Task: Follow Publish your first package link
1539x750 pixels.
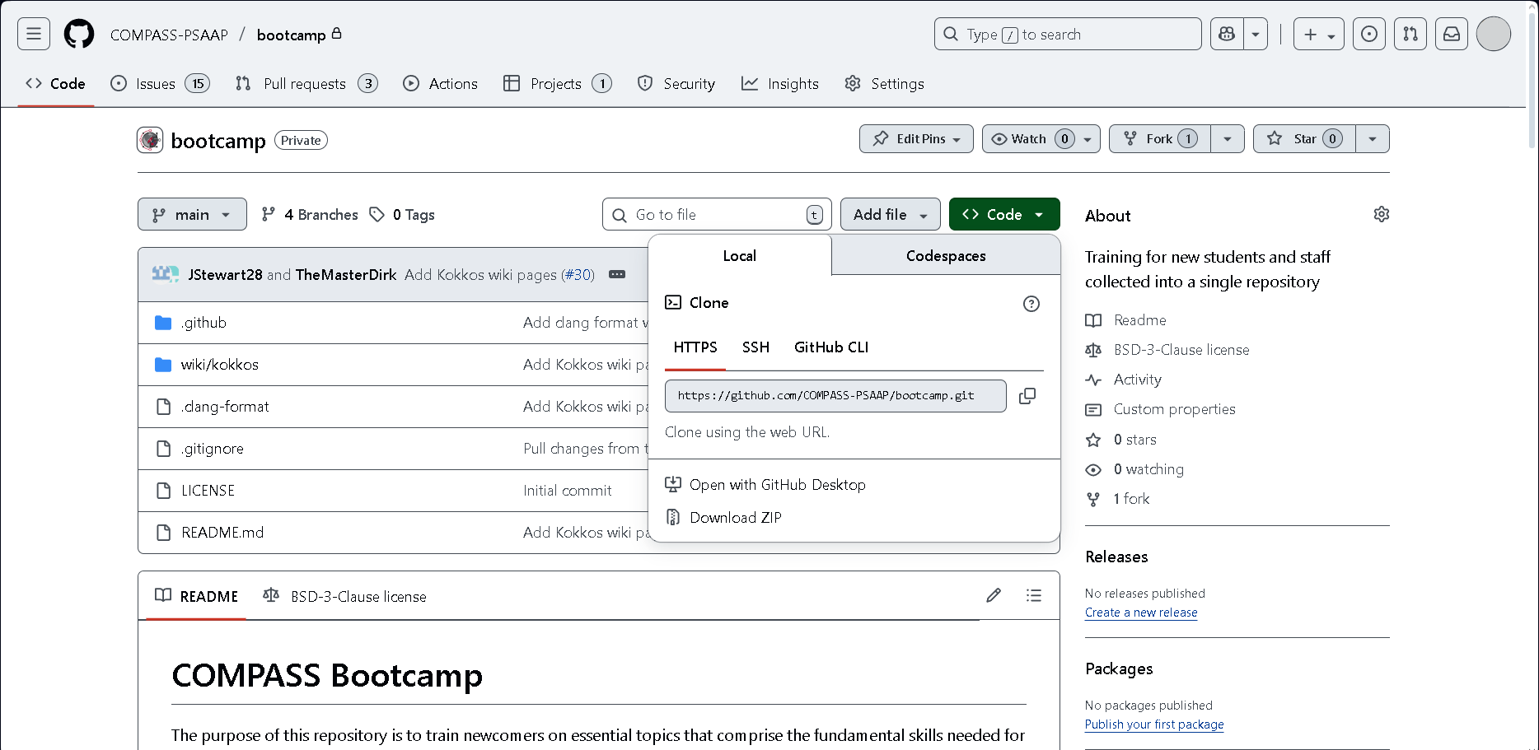Action: click(x=1154, y=724)
